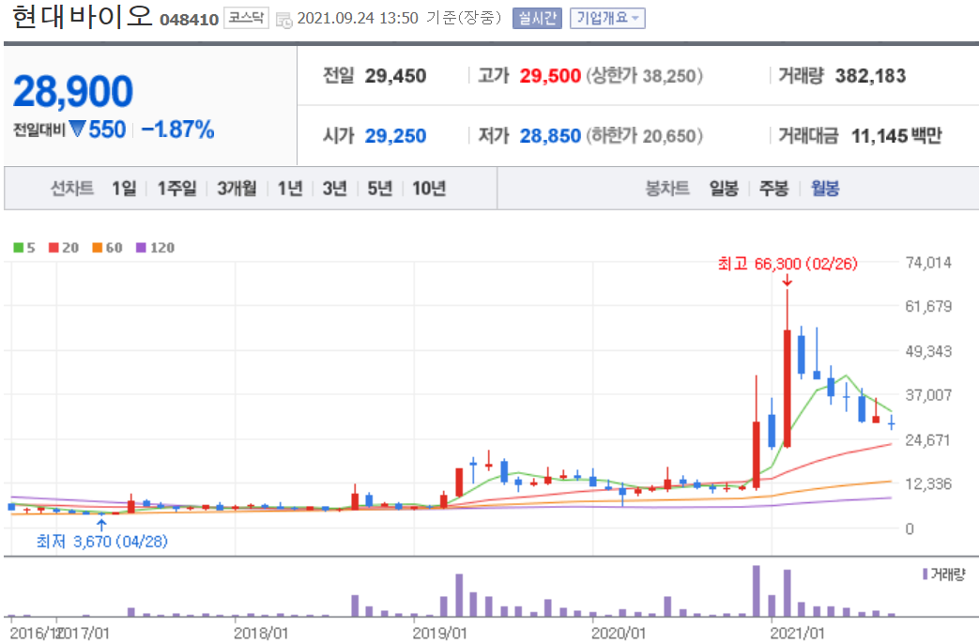Click the 61,679 price axis label
The height and width of the screenshot is (643, 979).
click(928, 307)
